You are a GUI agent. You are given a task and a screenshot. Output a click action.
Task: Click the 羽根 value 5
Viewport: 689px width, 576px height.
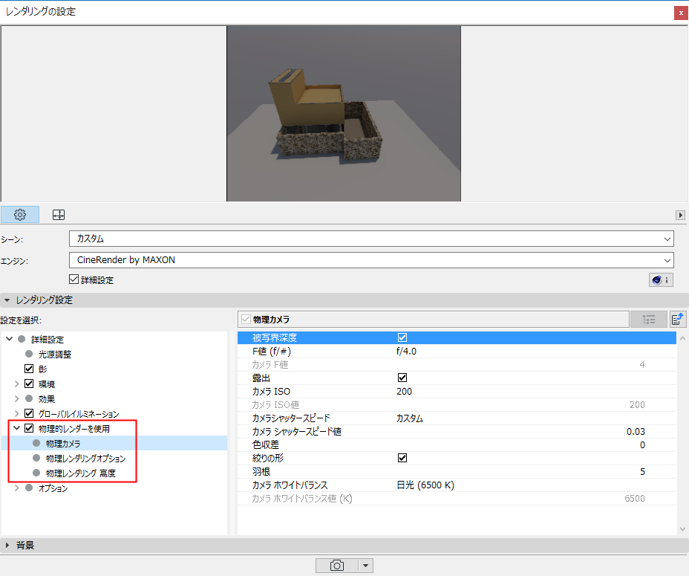(x=642, y=472)
